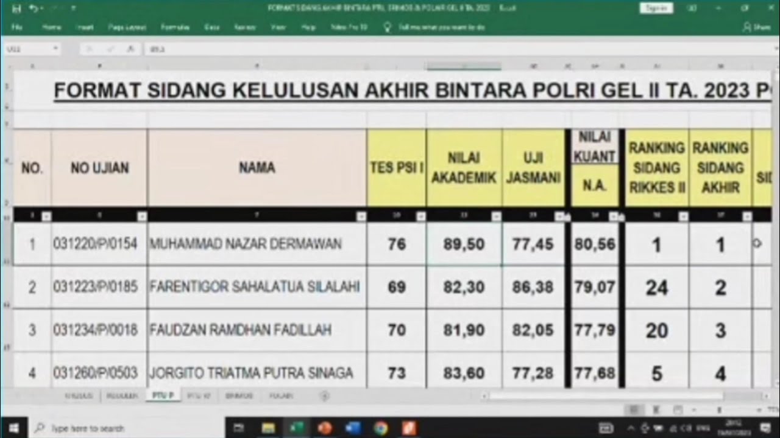Open the Formulas ribbon tab

click(x=175, y=27)
